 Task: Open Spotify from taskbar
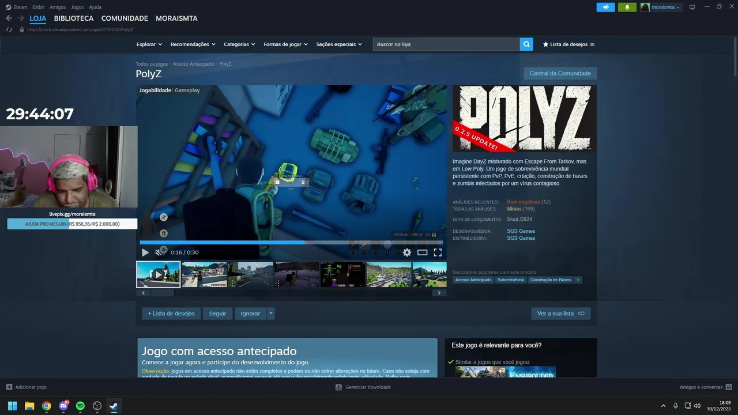(80, 406)
